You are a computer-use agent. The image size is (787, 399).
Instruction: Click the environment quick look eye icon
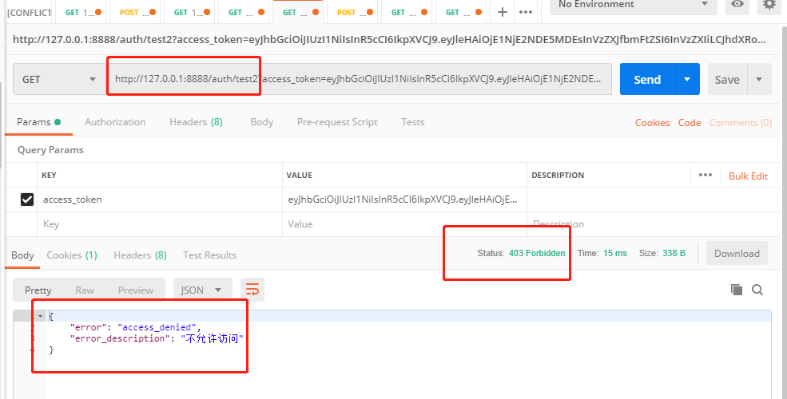pos(737,5)
